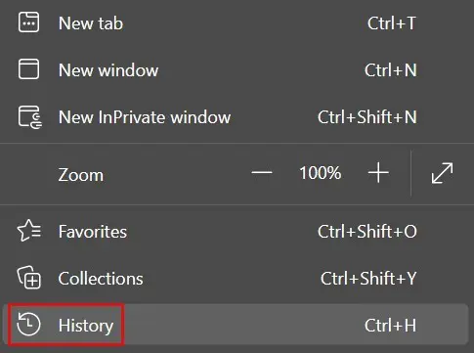474x353 pixels.
Task: Click the Collections icon
Action: (29, 278)
